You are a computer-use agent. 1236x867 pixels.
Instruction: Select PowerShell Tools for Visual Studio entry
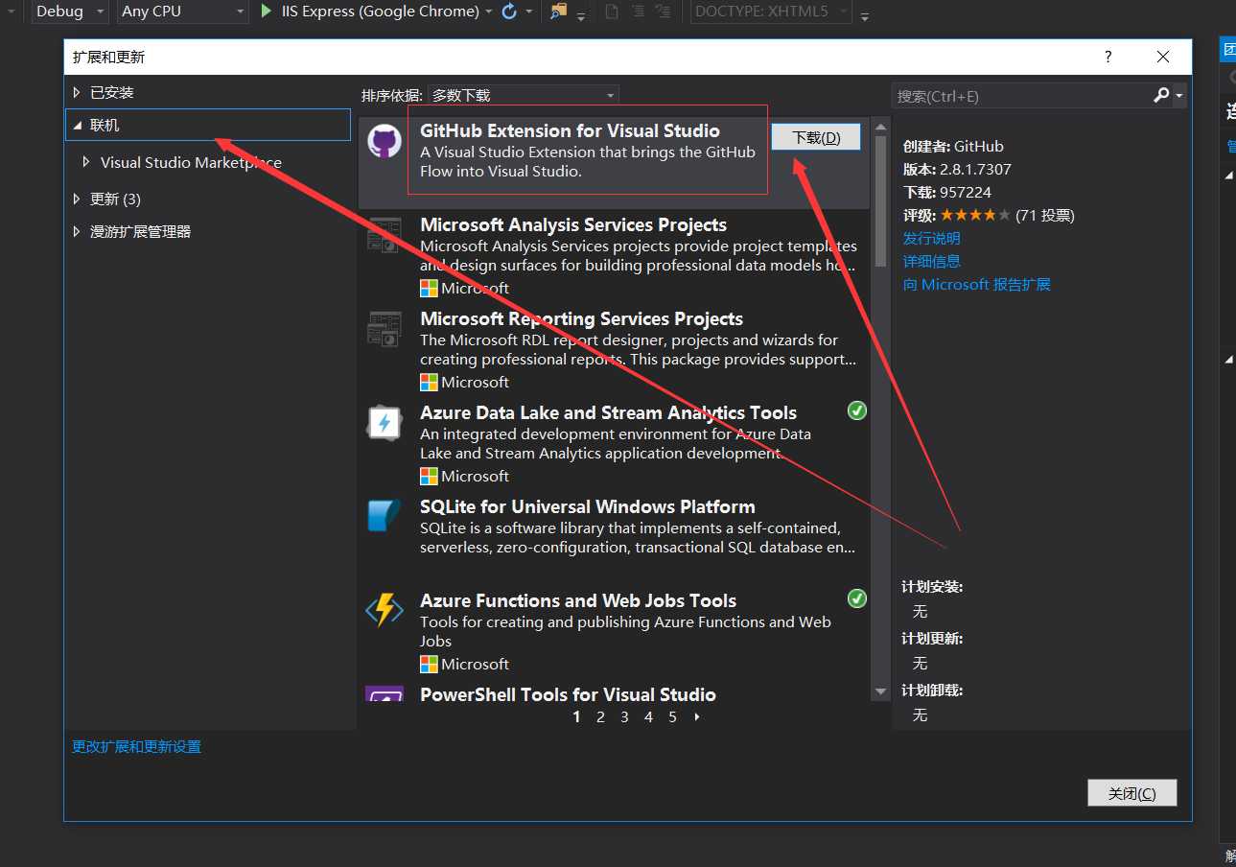pyautogui.click(x=614, y=692)
